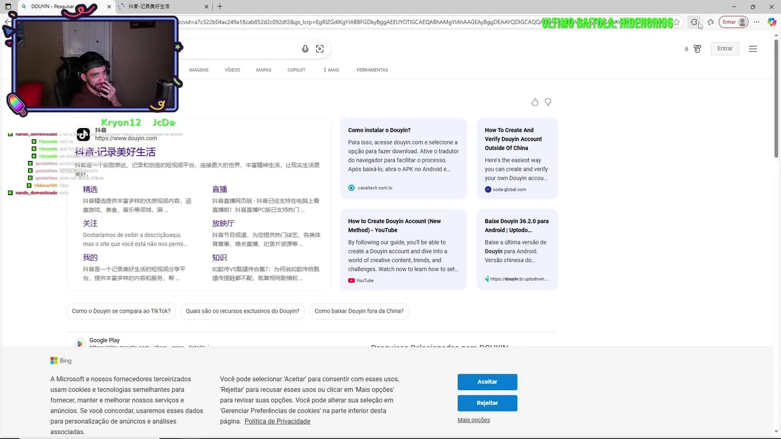This screenshot has height=439, width=781.
Task: Expand the MAIS search options
Action: point(331,70)
